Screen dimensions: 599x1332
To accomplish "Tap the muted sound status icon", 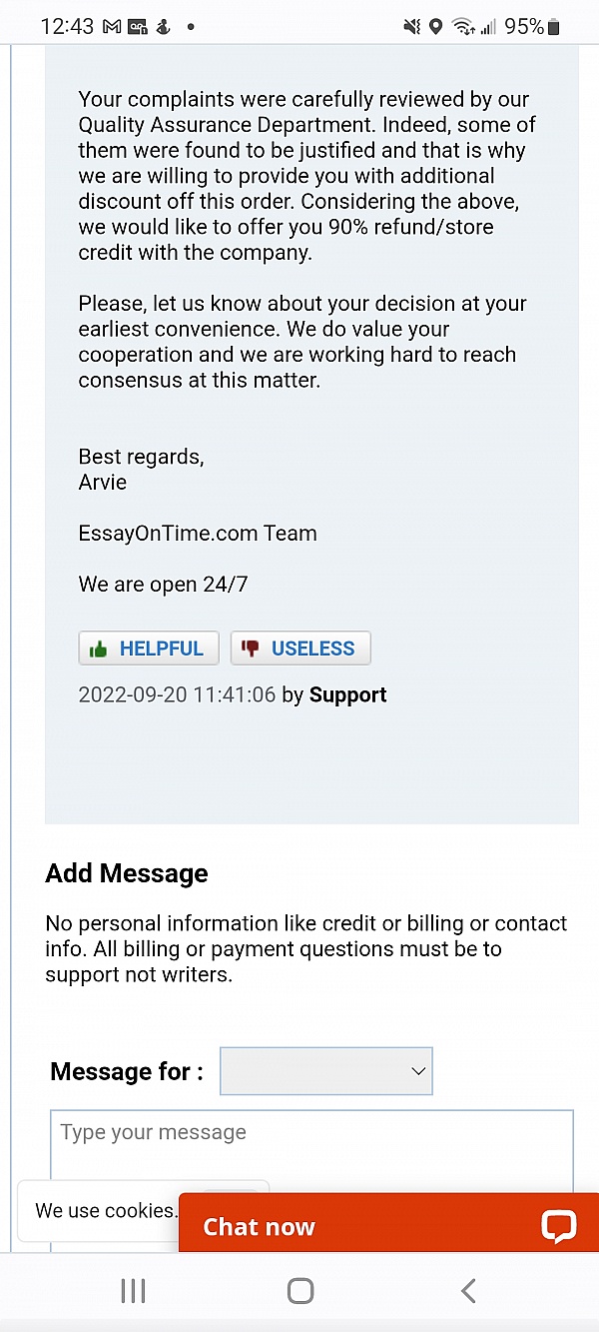I will point(411,27).
